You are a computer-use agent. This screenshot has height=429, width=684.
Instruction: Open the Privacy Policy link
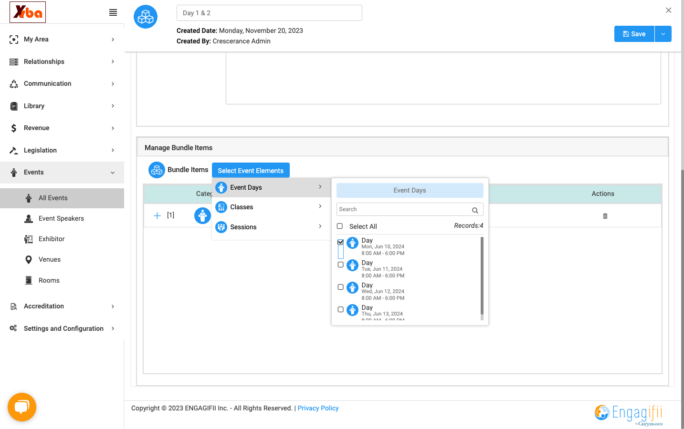pyautogui.click(x=318, y=408)
